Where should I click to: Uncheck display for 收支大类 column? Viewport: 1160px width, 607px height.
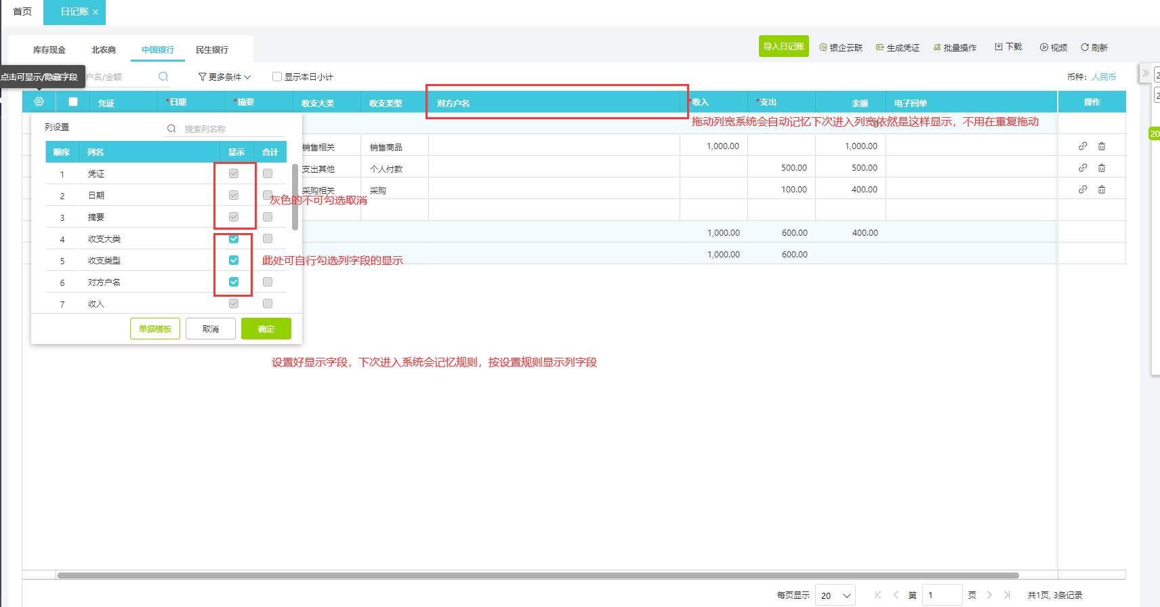pyautogui.click(x=234, y=238)
